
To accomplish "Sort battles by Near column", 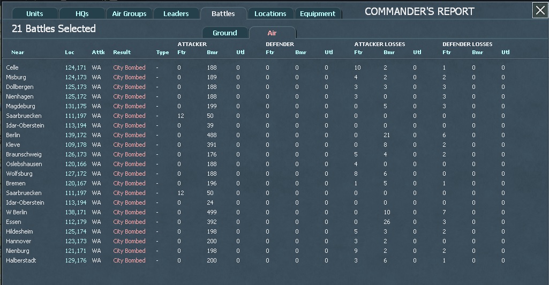I will coord(18,52).
